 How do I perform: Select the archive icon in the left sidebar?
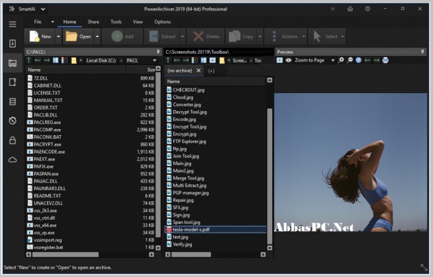click(x=12, y=43)
